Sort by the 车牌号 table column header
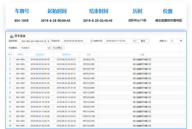The width and height of the screenshot is (192, 129). tap(20, 55)
